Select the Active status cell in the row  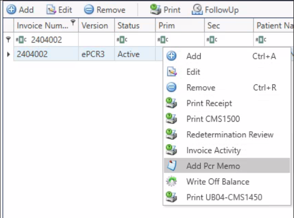pyautogui.click(x=128, y=54)
